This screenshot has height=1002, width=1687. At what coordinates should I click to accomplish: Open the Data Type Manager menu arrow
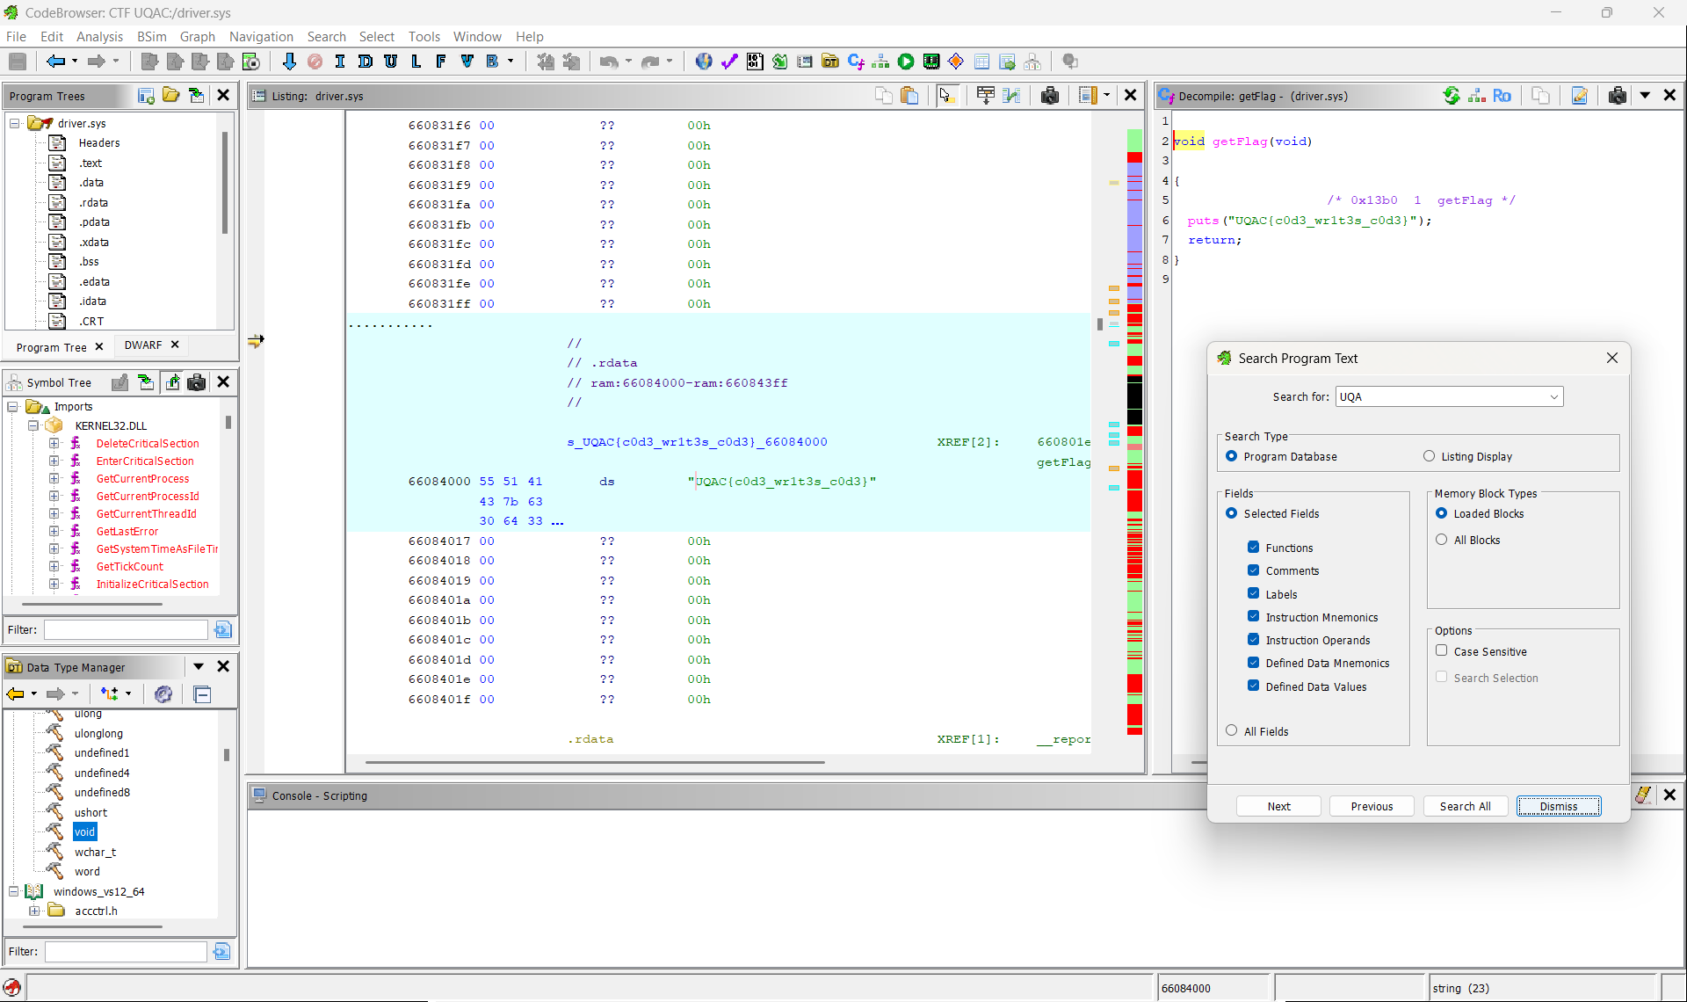pyautogui.click(x=199, y=666)
